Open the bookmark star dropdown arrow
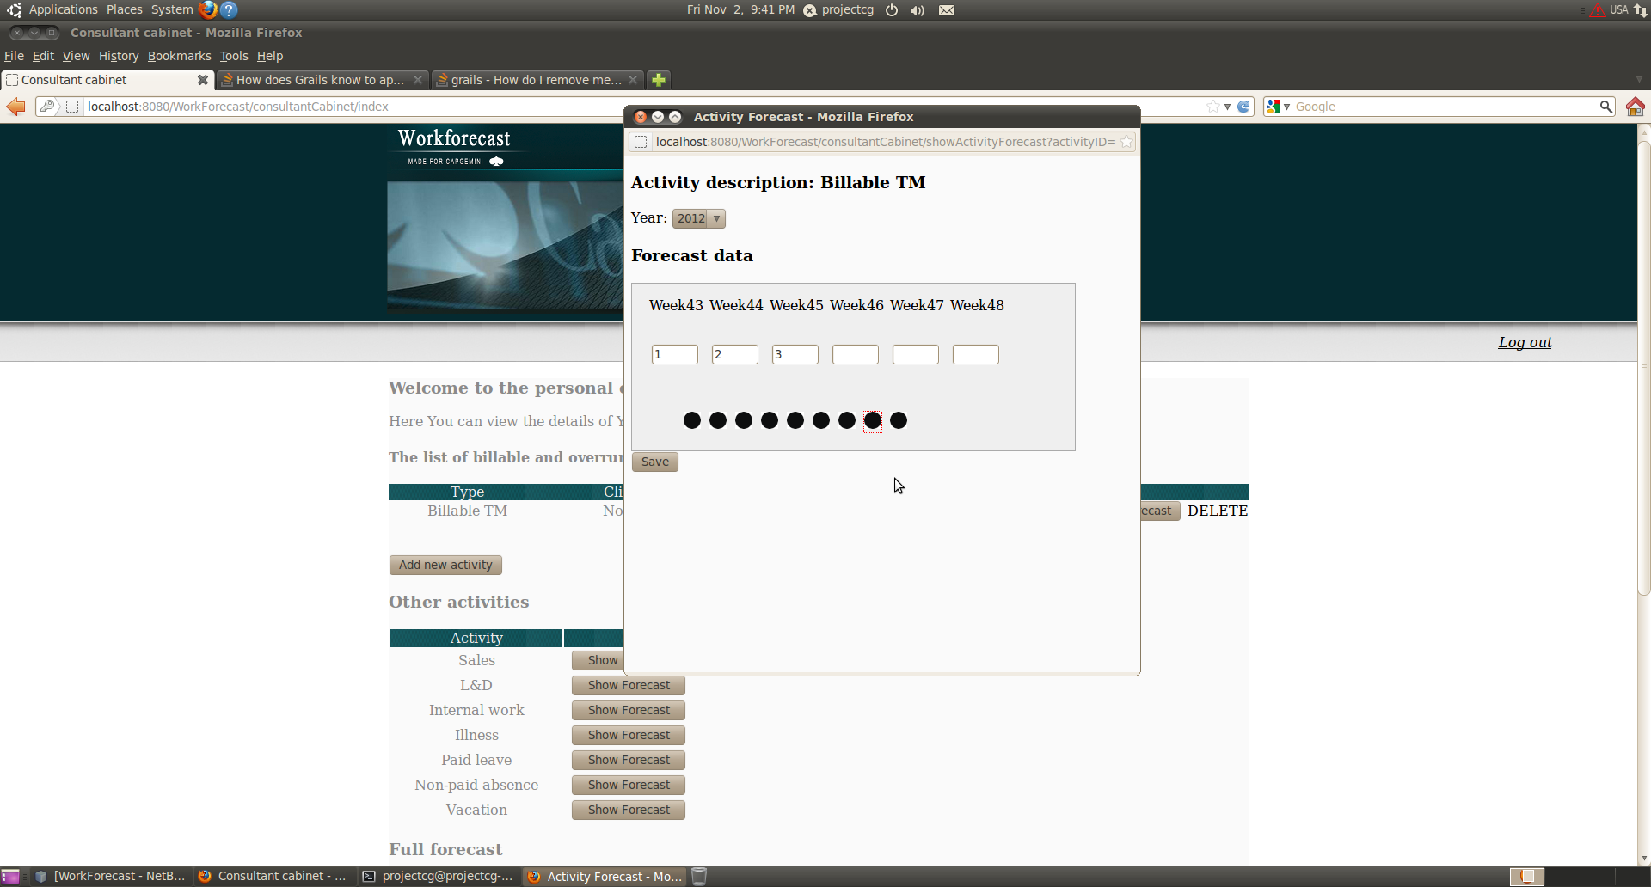Image resolution: width=1651 pixels, height=887 pixels. click(x=1227, y=107)
